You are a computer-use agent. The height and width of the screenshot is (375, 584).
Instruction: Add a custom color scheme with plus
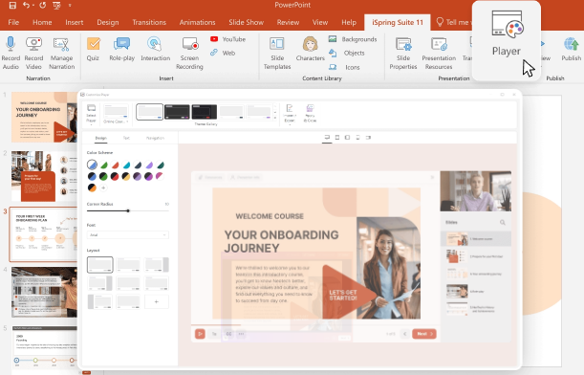point(103,187)
